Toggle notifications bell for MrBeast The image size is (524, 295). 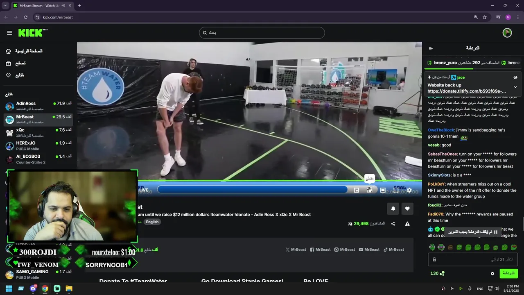pos(393,209)
